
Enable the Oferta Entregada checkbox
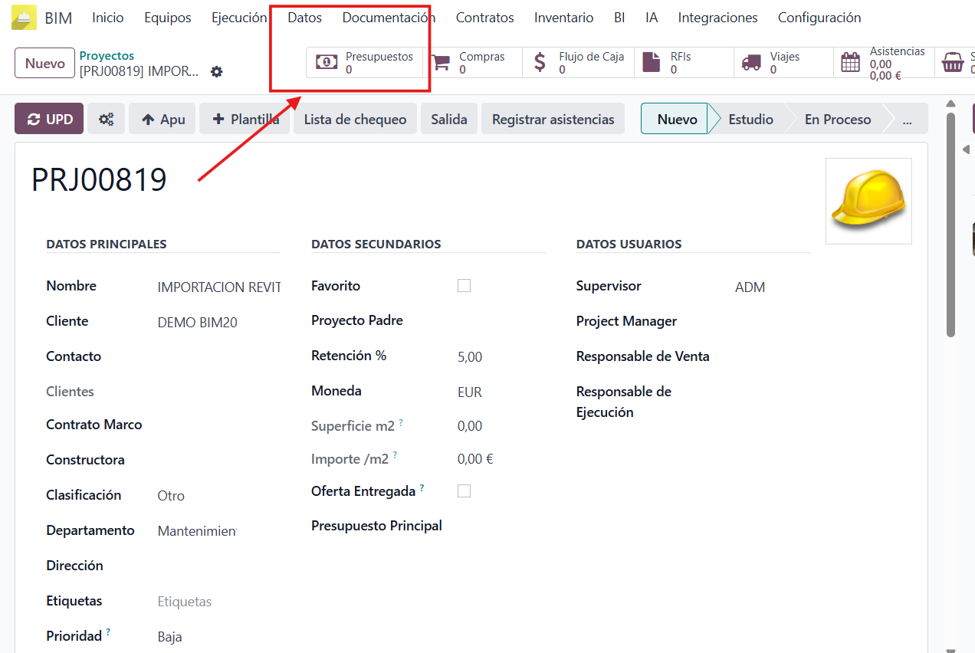point(464,491)
